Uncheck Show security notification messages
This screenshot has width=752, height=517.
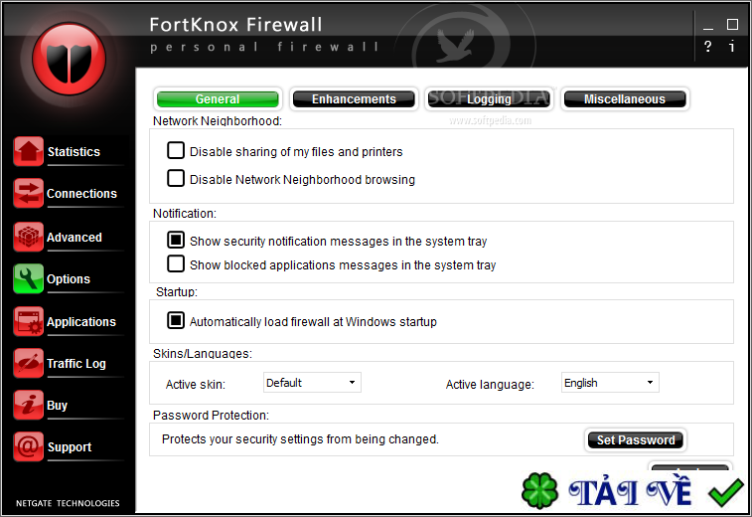point(176,240)
